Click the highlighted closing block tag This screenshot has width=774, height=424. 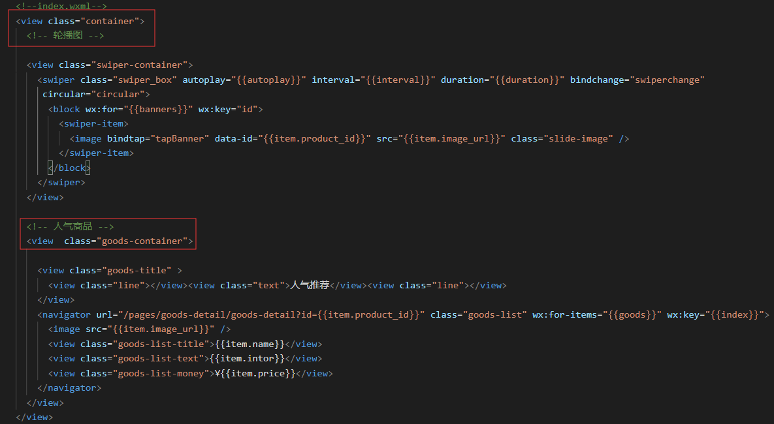coord(72,168)
